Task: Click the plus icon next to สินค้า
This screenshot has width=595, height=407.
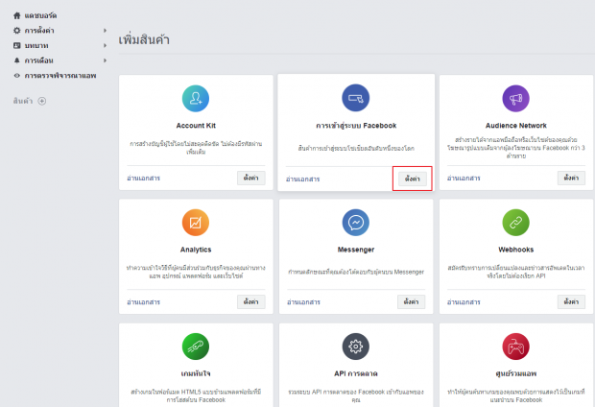Action: tap(42, 101)
